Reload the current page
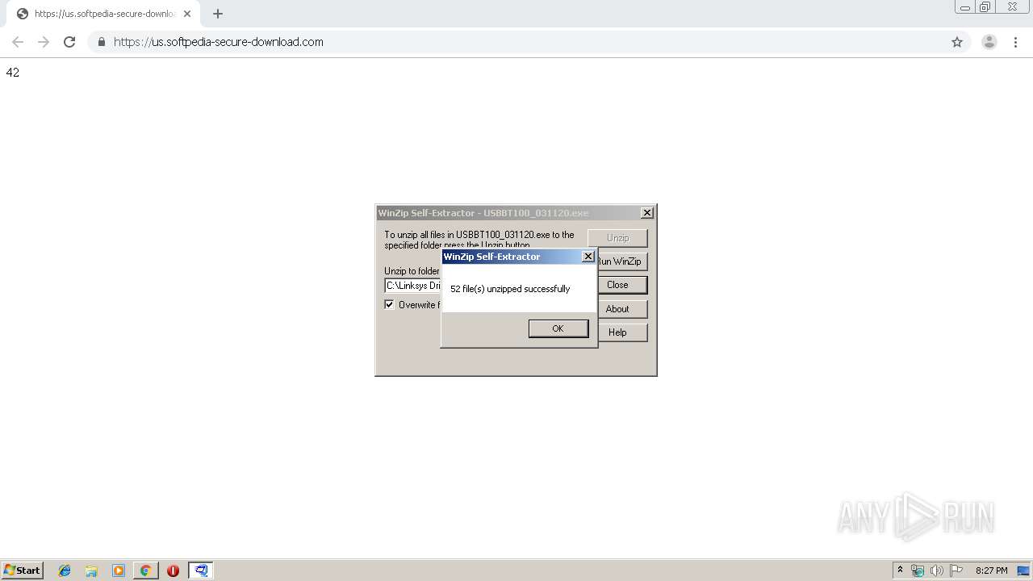The height and width of the screenshot is (581, 1033). [x=69, y=42]
